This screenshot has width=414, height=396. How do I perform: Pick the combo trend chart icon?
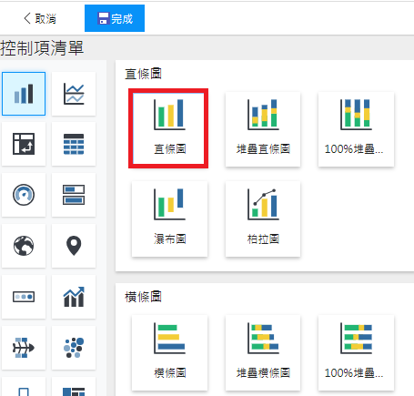(x=74, y=297)
